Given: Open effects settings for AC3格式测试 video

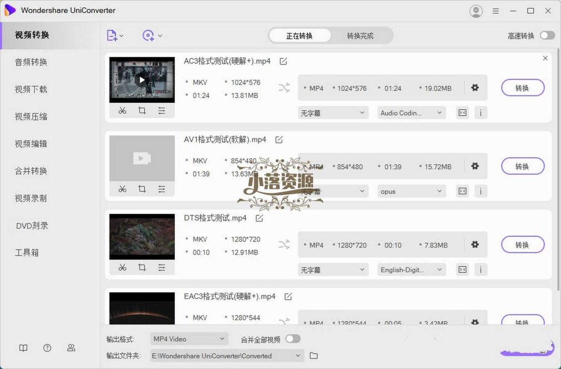Looking at the screenshot, I should point(162,111).
